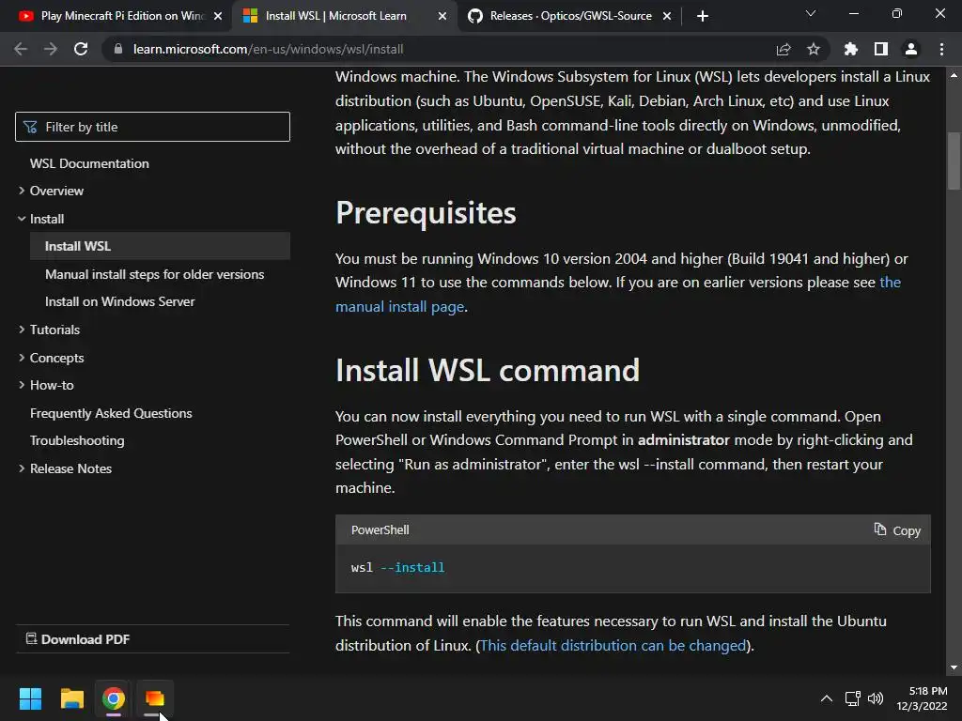
Task: Close the Minecraft Pi Edition tab
Action: tap(218, 16)
